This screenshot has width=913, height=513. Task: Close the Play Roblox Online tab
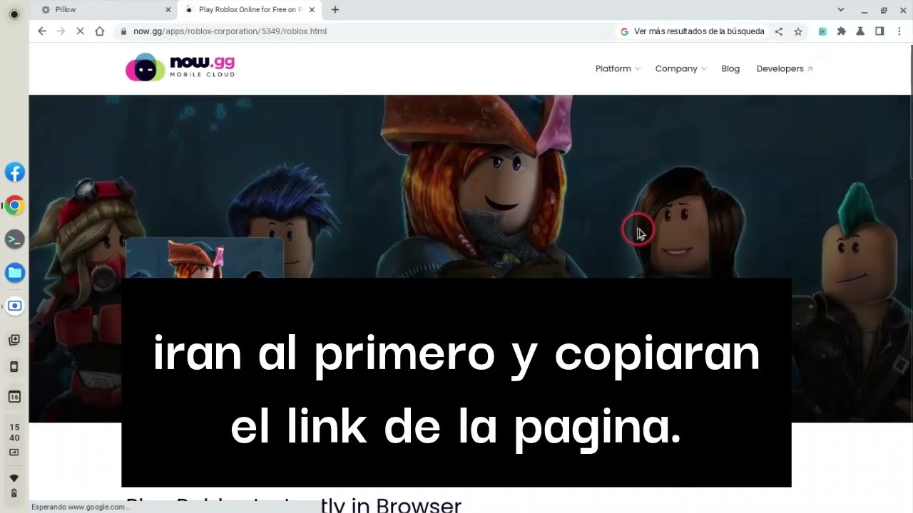coord(312,10)
